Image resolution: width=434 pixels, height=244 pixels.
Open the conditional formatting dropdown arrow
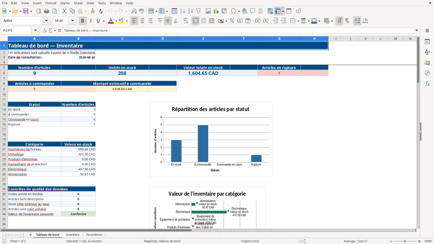[332, 21]
